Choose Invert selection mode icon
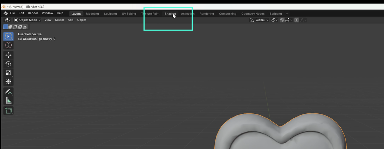The image size is (384, 149). tap(20, 27)
